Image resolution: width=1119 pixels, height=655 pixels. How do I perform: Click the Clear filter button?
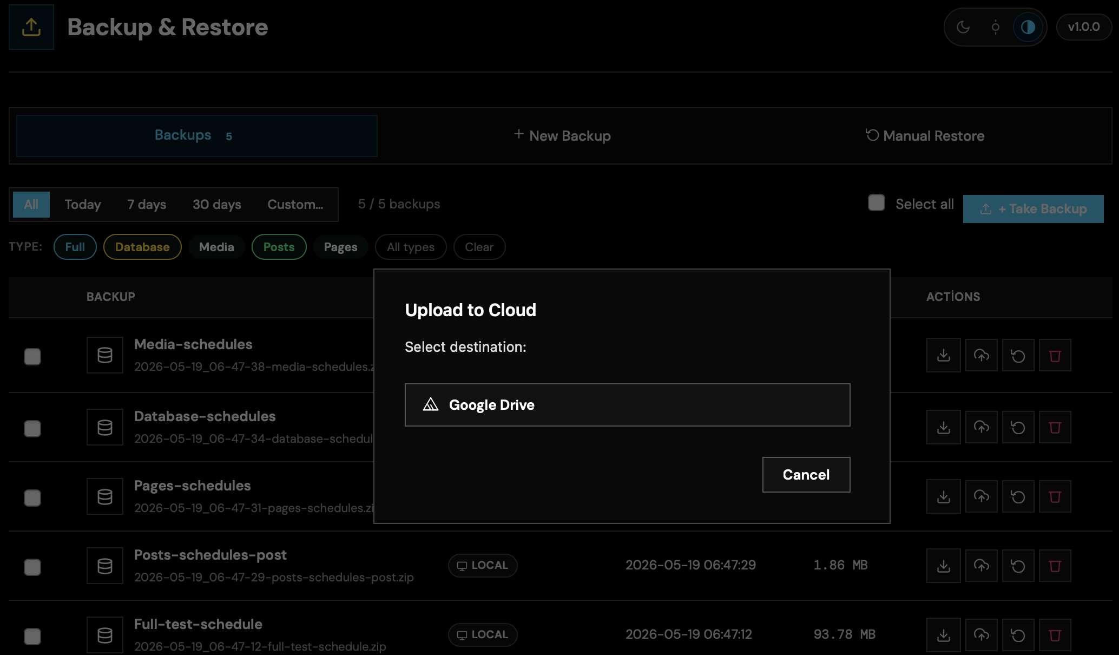click(479, 247)
